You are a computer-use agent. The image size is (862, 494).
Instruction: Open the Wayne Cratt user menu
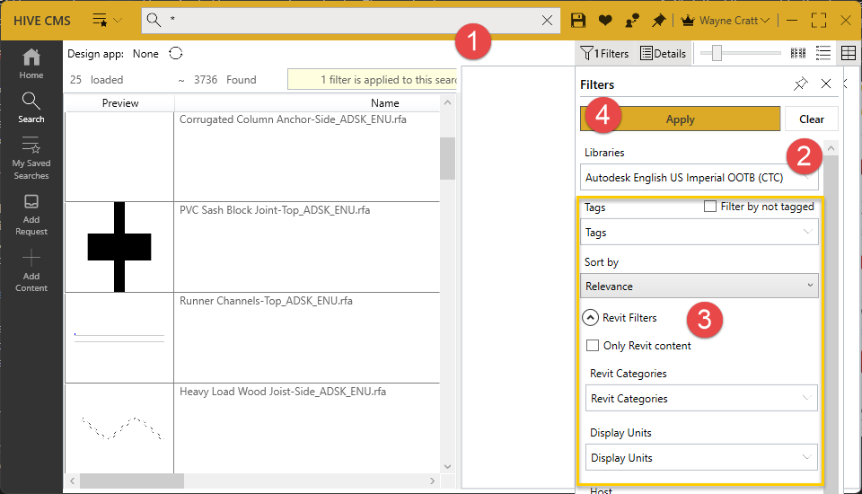tap(725, 21)
